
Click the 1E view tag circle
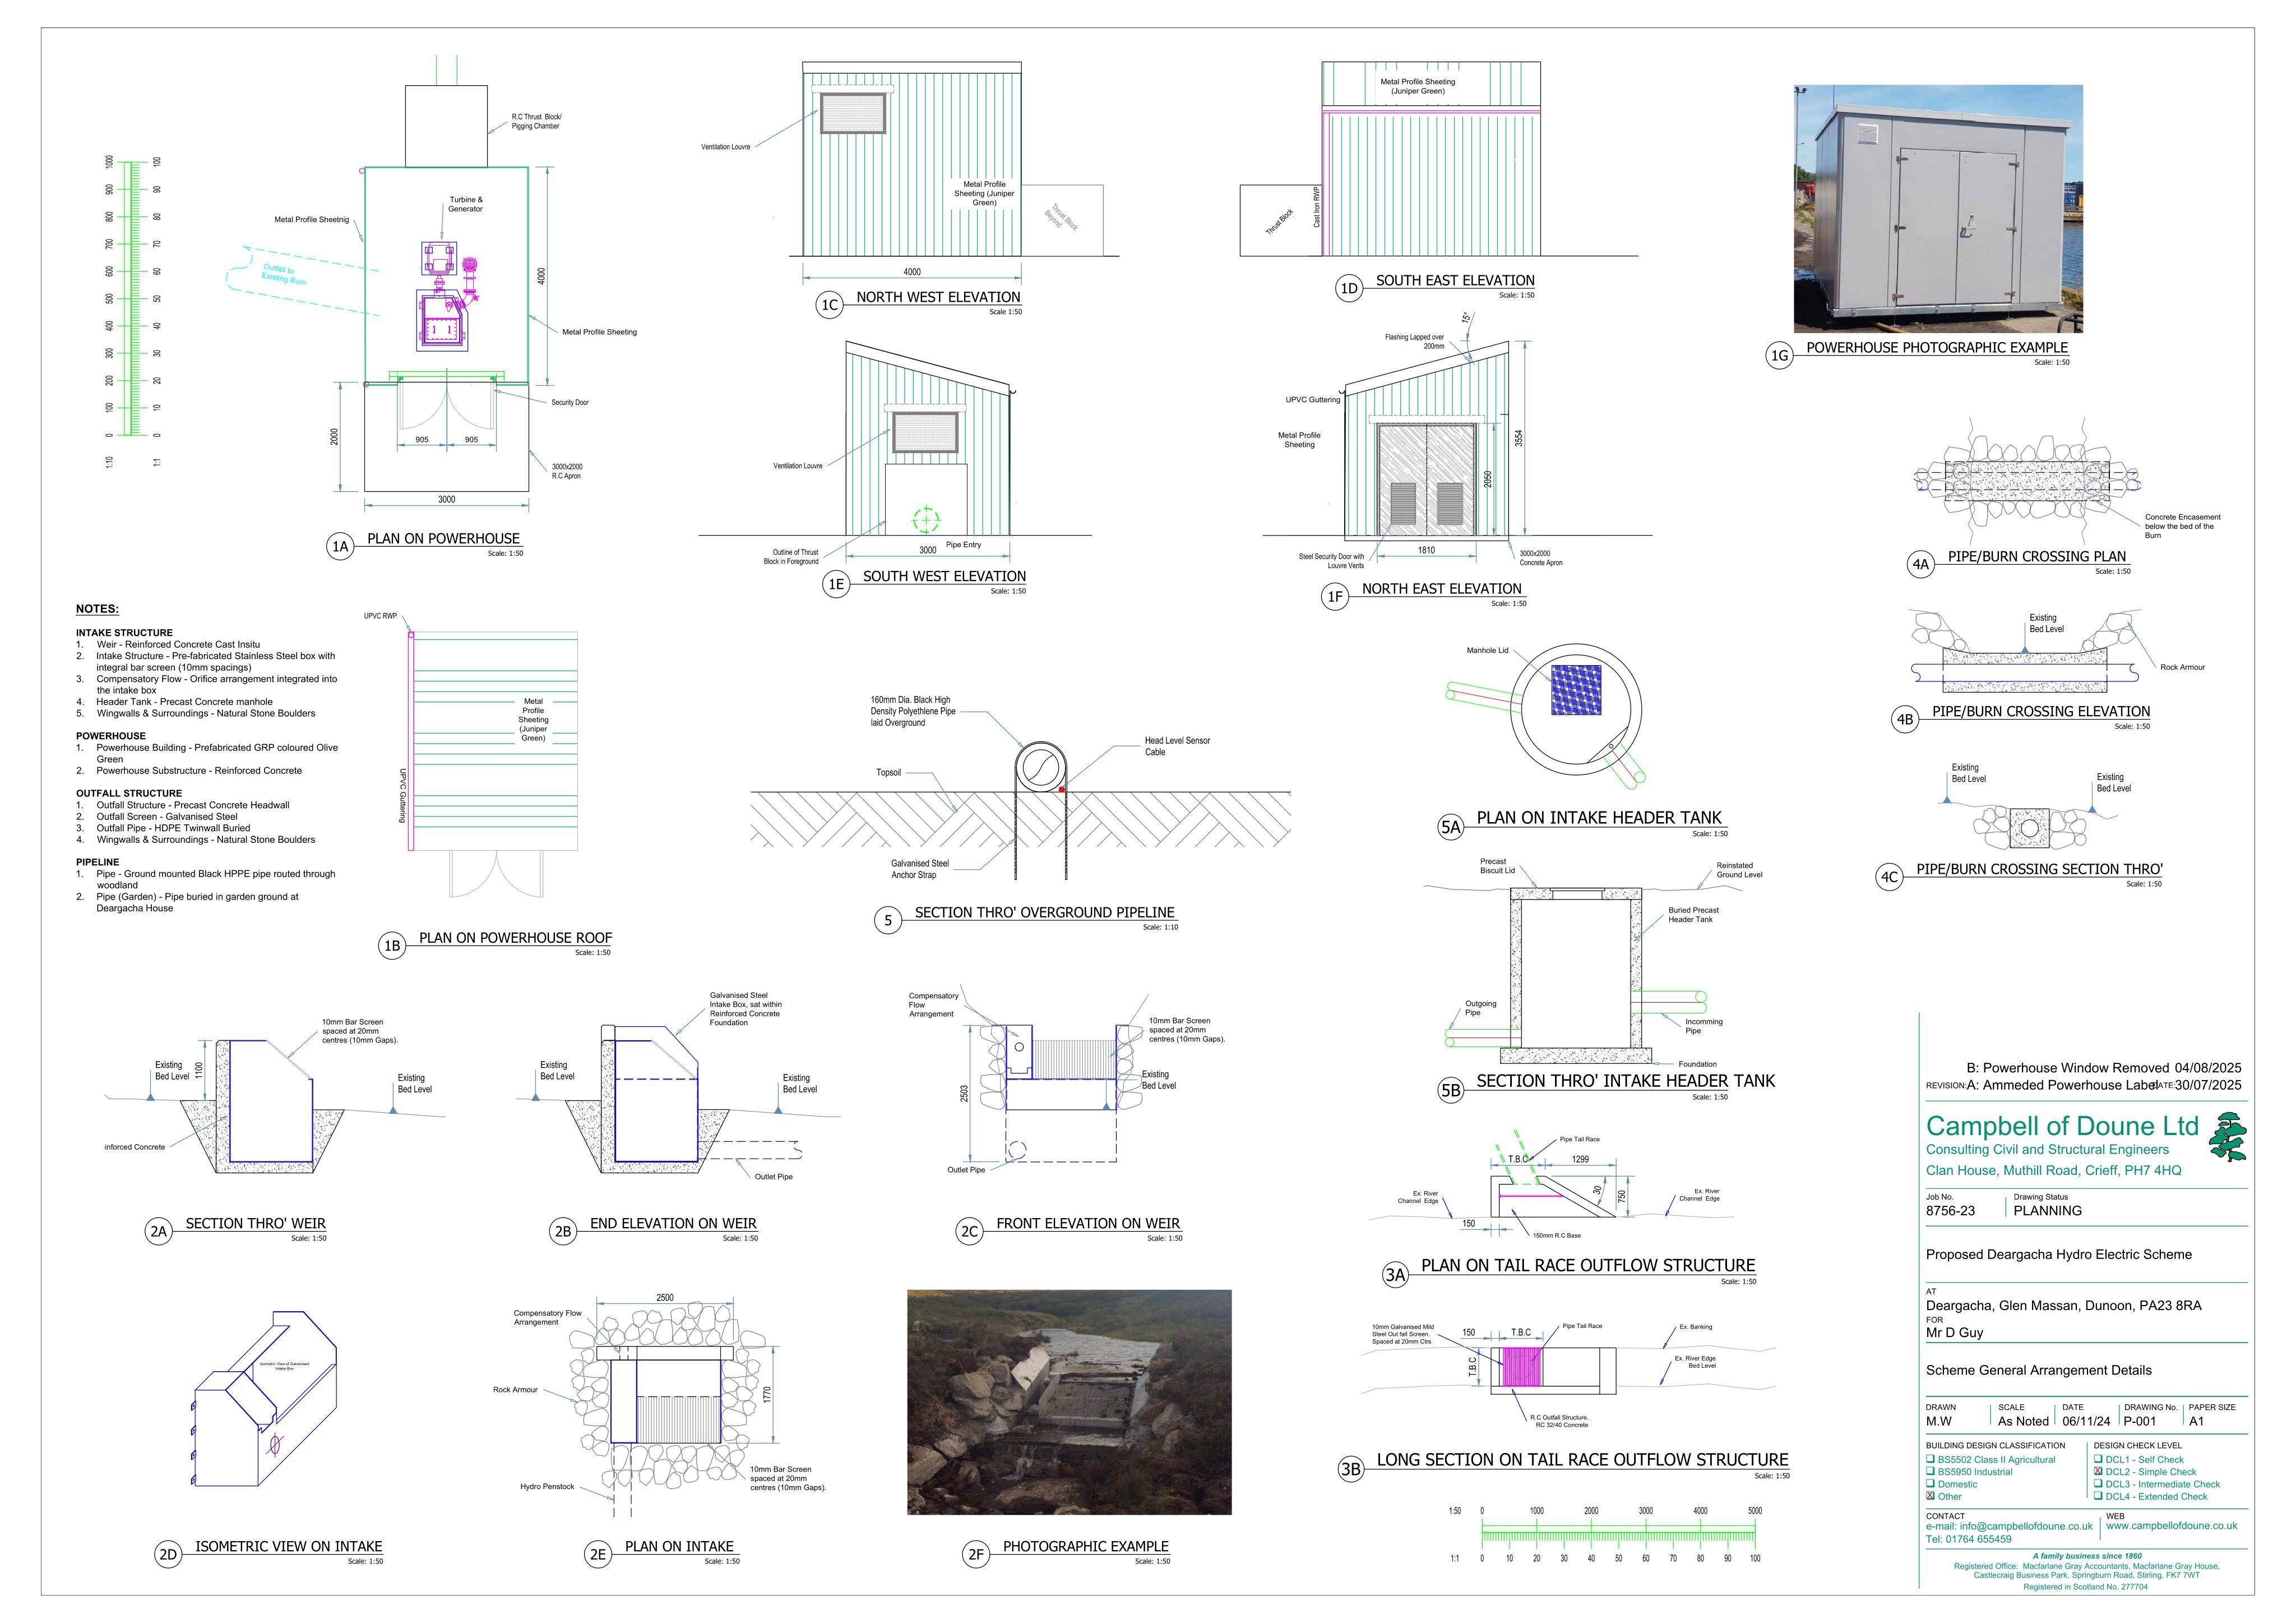(x=835, y=584)
